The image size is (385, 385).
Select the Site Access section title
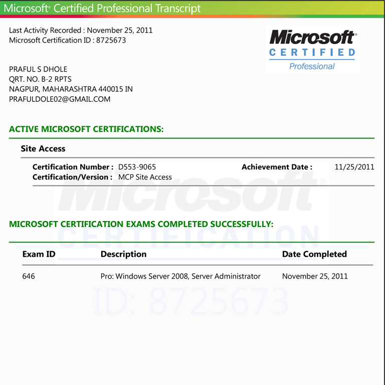[x=43, y=148]
